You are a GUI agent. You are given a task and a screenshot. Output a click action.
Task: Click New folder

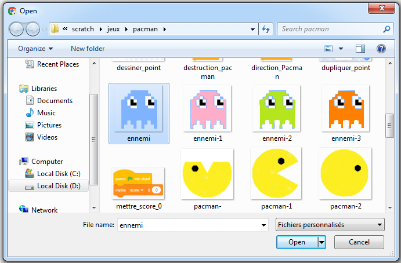pyautogui.click(x=88, y=49)
